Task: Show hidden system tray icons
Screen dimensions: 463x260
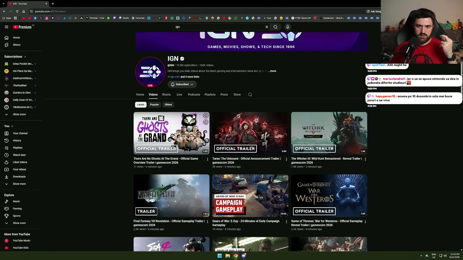Action: [x=421, y=256]
